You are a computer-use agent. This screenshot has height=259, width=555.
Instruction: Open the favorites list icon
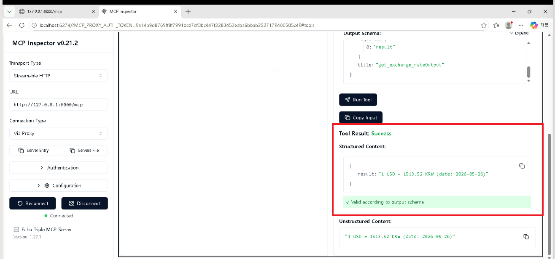[x=496, y=25]
